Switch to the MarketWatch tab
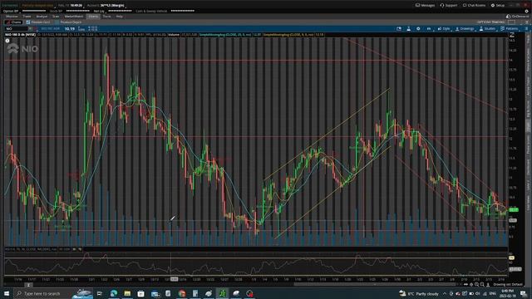Image resolution: width=532 pixels, height=299 pixels. pos(74,17)
